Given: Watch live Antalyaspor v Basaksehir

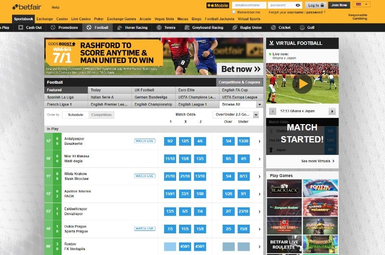Looking at the screenshot, I should coord(145,141).
